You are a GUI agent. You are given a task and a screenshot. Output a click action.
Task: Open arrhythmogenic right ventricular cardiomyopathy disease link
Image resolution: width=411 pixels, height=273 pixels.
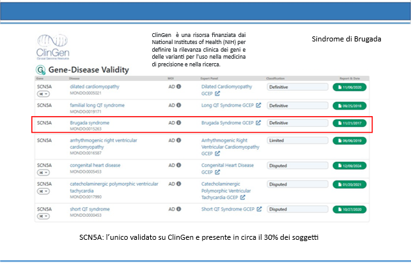tap(104, 144)
